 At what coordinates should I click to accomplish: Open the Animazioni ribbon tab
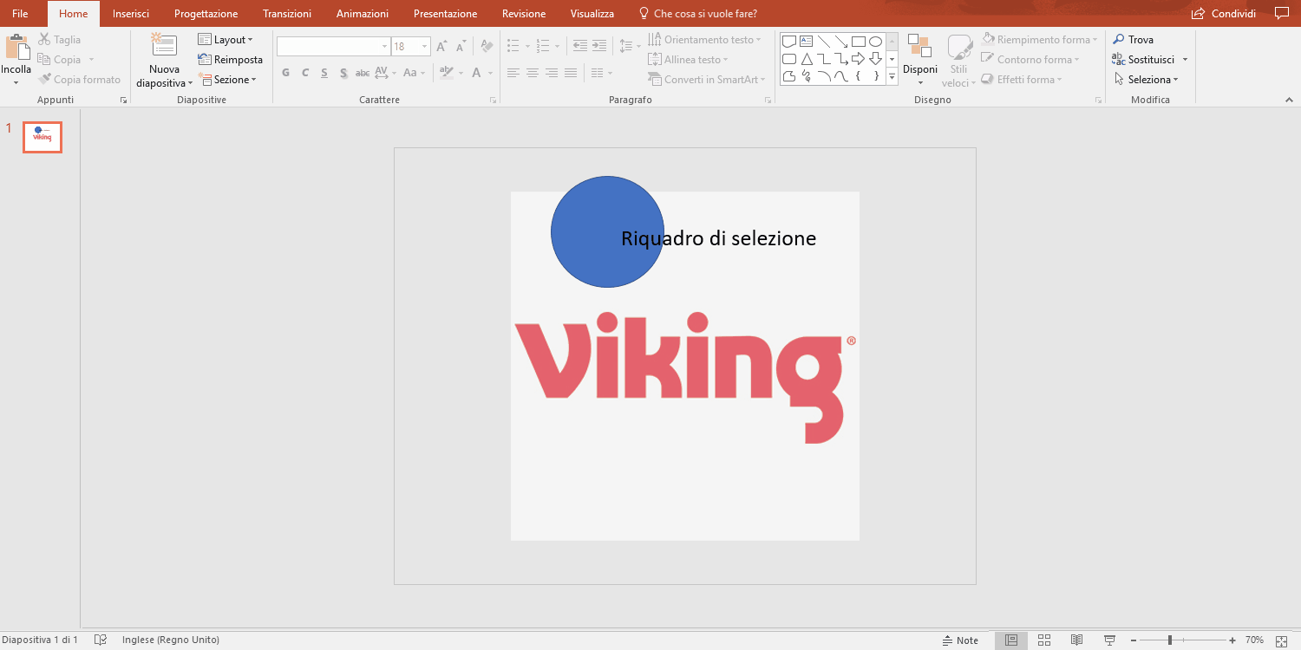(x=362, y=13)
